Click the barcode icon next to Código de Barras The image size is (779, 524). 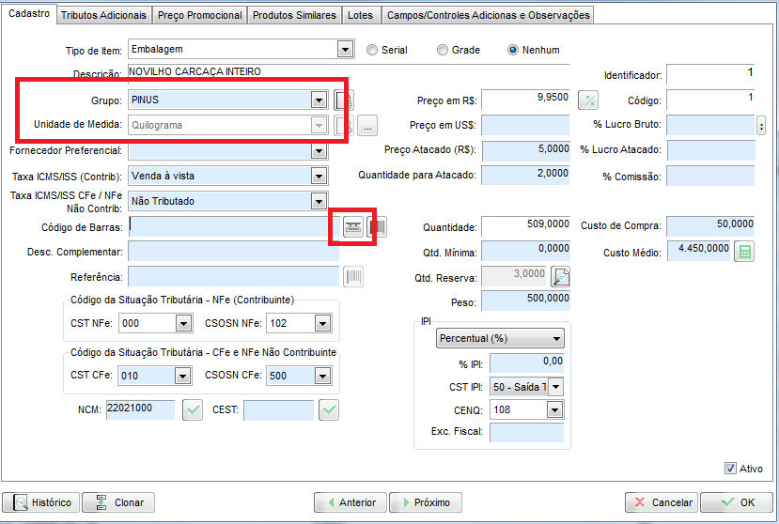click(377, 226)
